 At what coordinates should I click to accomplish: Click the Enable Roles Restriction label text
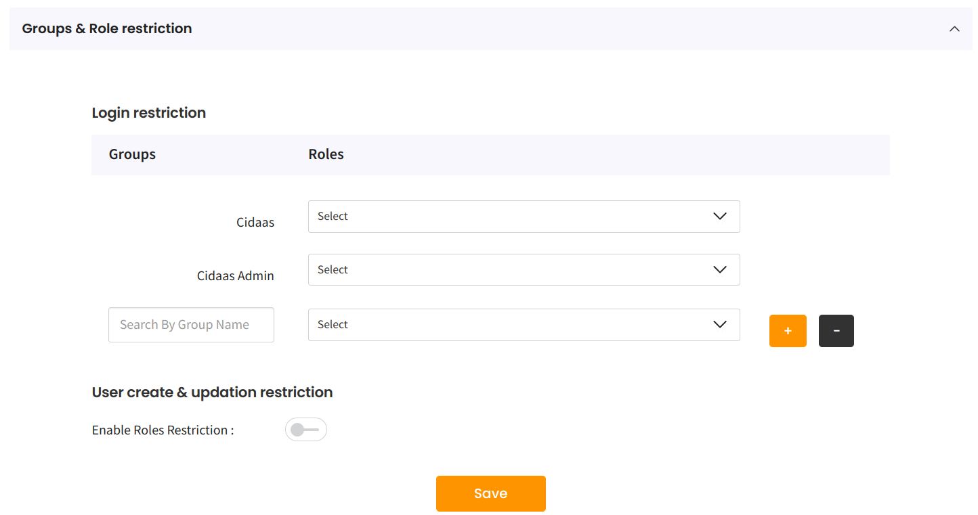163,430
